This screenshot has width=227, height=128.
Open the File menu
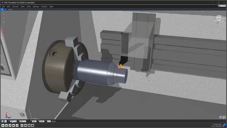(4, 7)
